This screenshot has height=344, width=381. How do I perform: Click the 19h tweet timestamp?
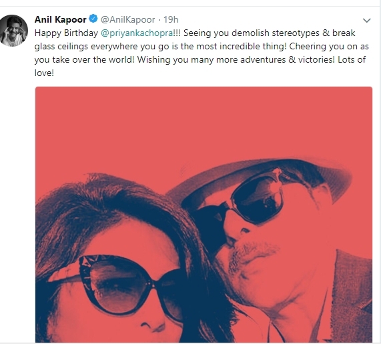click(171, 19)
